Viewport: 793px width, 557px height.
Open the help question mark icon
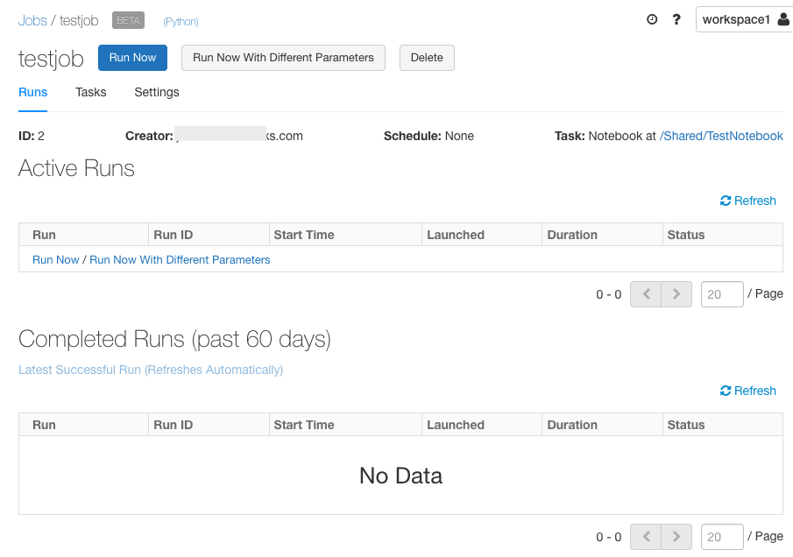(x=676, y=19)
